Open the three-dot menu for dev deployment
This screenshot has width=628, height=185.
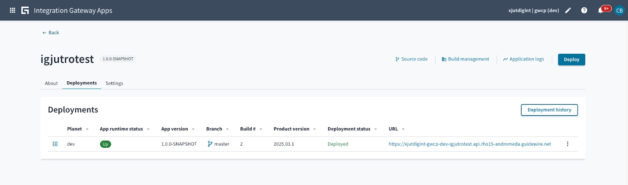(x=568, y=144)
